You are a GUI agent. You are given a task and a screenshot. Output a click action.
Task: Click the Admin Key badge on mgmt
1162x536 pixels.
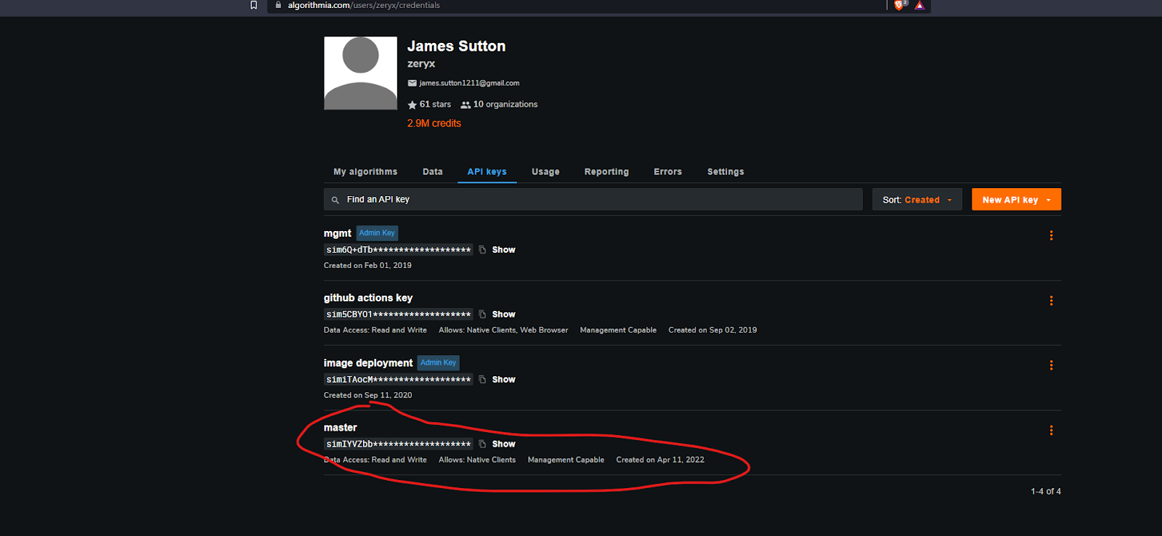[x=377, y=233]
